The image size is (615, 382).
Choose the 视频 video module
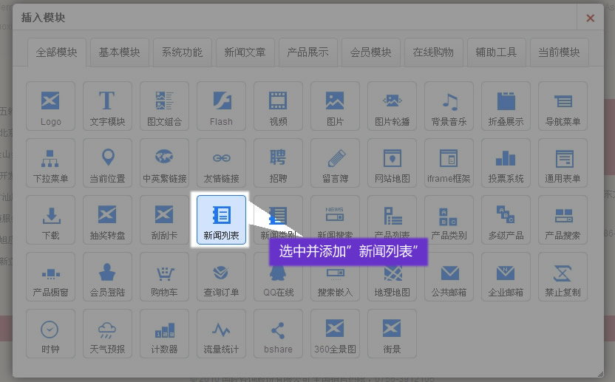(278, 106)
